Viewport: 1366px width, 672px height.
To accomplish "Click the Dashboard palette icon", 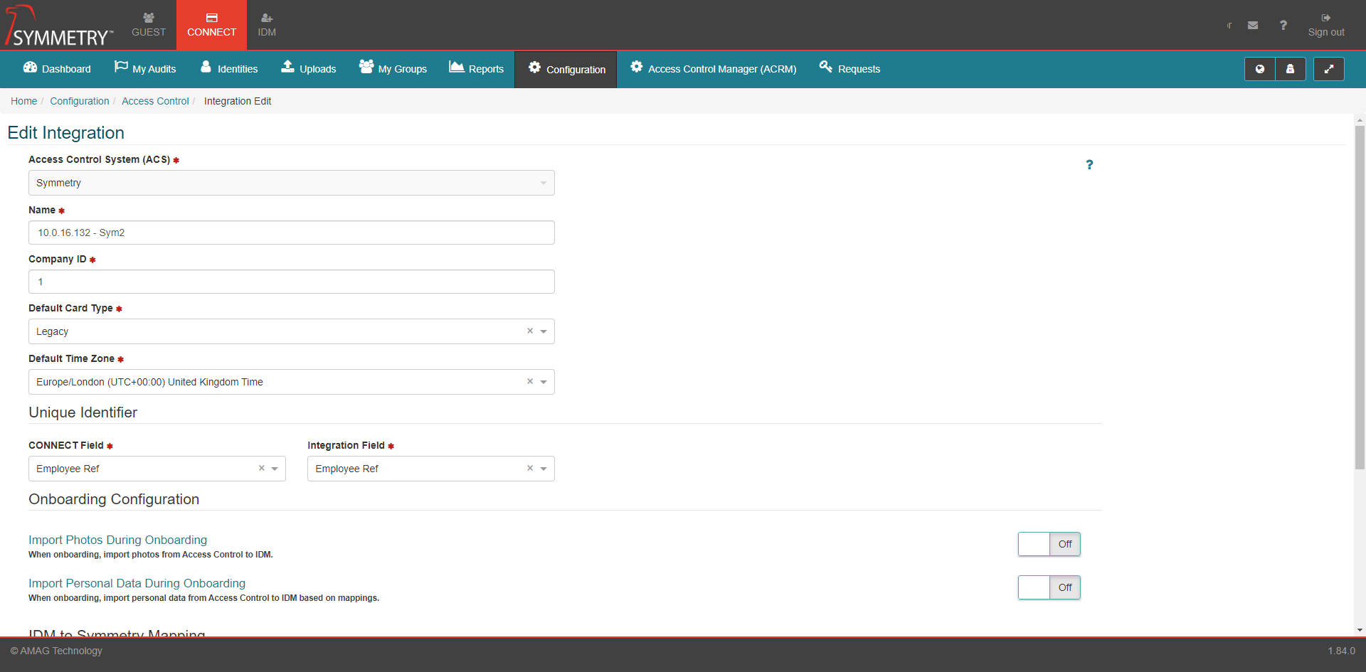I will 30,67.
